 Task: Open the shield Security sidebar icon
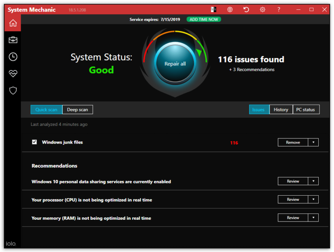tap(13, 91)
